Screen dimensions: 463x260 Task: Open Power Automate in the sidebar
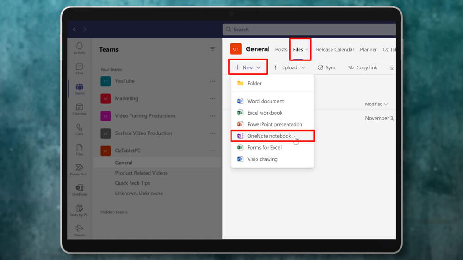click(80, 169)
